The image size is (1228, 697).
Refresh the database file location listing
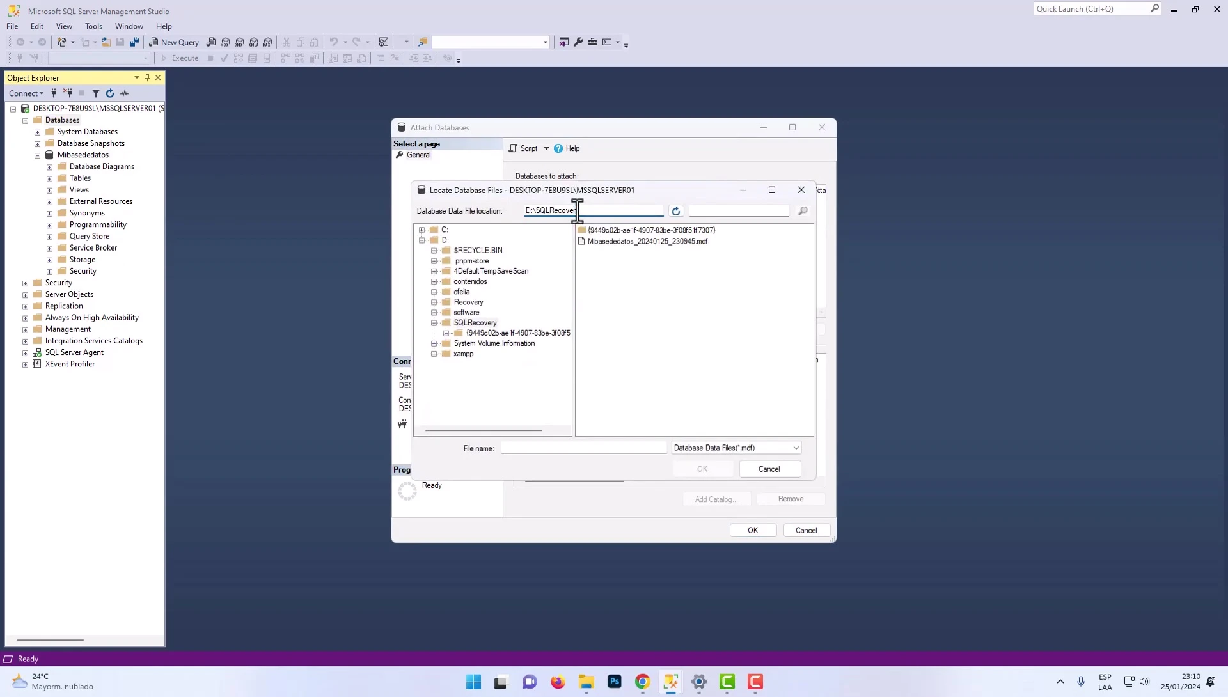(x=676, y=211)
